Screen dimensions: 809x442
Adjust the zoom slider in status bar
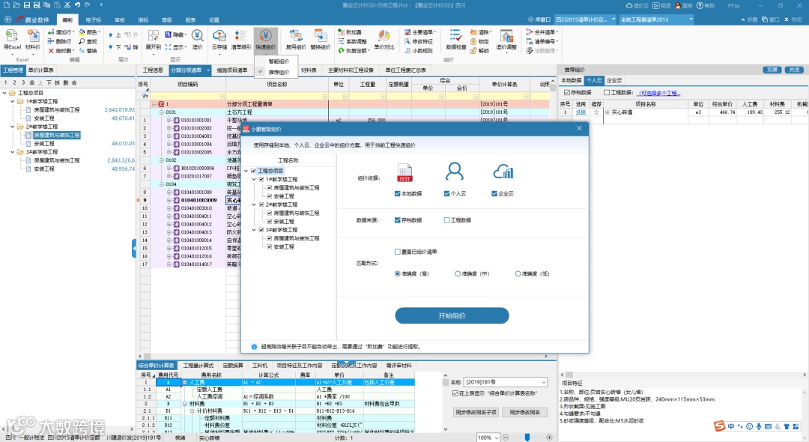pyautogui.click(x=527, y=438)
